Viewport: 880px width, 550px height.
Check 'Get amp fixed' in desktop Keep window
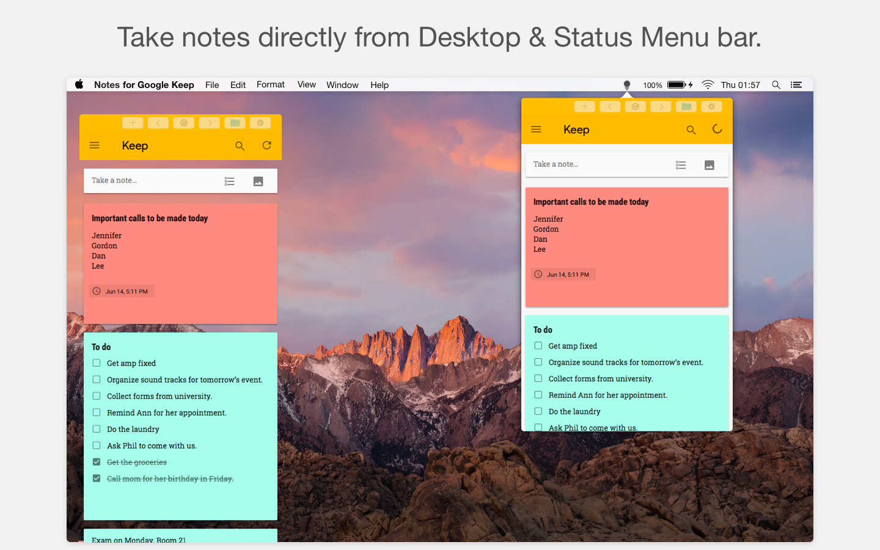tap(97, 363)
